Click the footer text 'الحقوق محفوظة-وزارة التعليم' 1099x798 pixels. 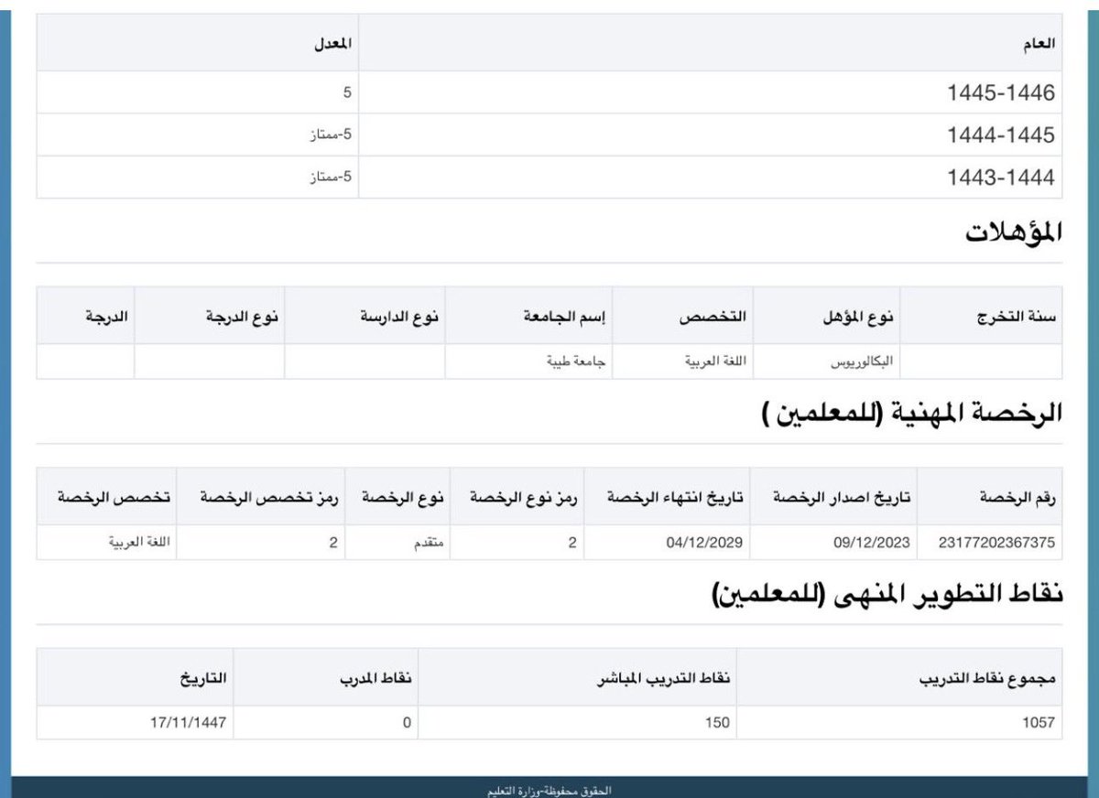pyautogui.click(x=550, y=790)
